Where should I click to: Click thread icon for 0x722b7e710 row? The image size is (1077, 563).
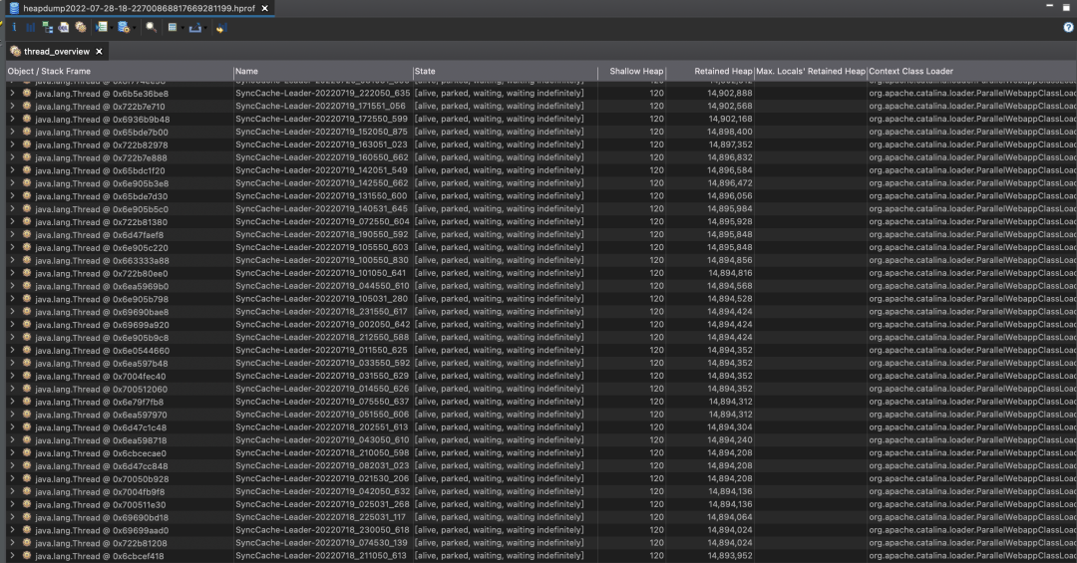coord(27,106)
